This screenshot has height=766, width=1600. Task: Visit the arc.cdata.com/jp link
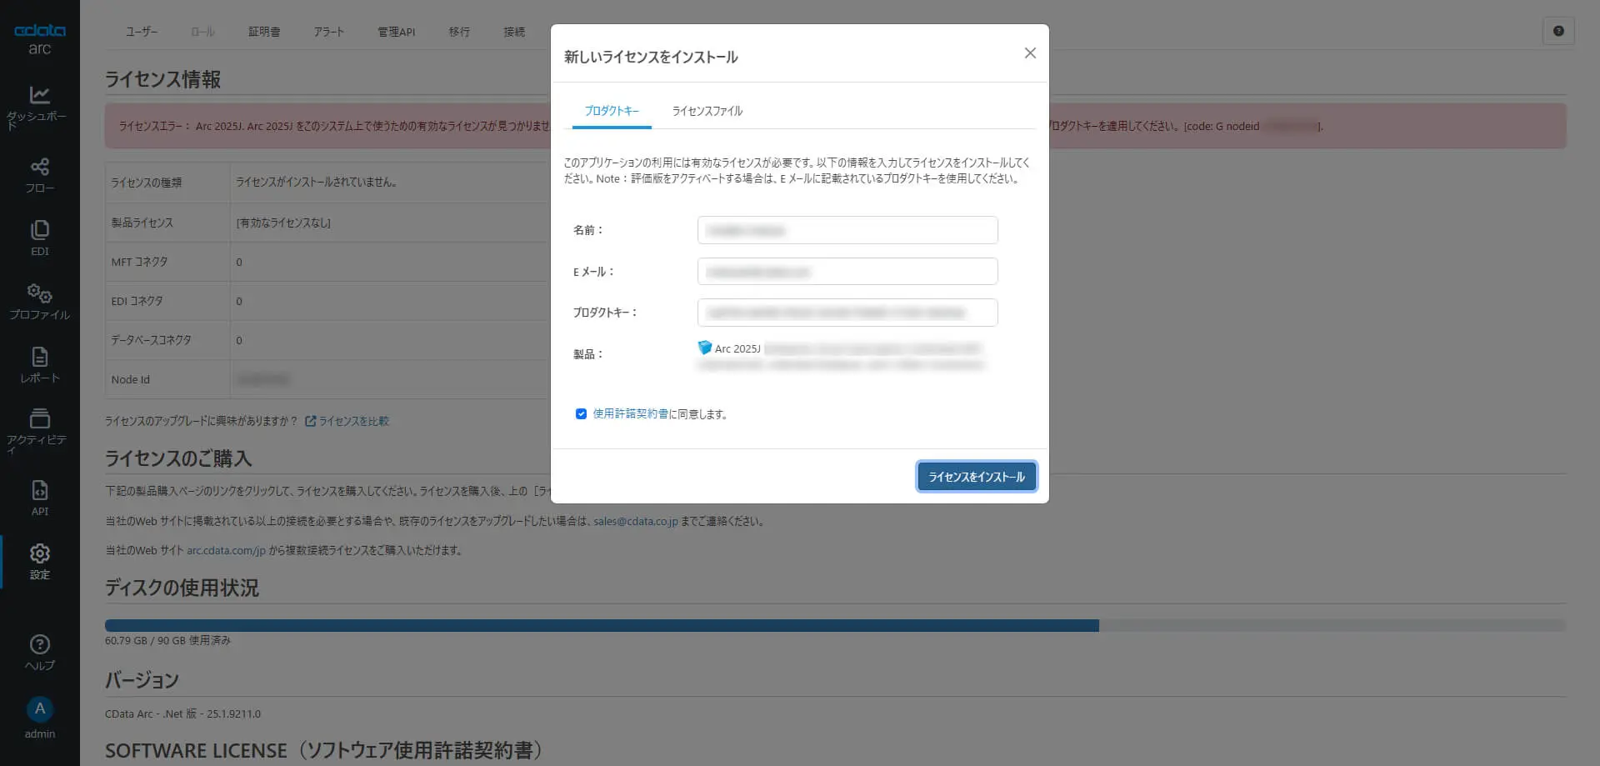pyautogui.click(x=226, y=551)
